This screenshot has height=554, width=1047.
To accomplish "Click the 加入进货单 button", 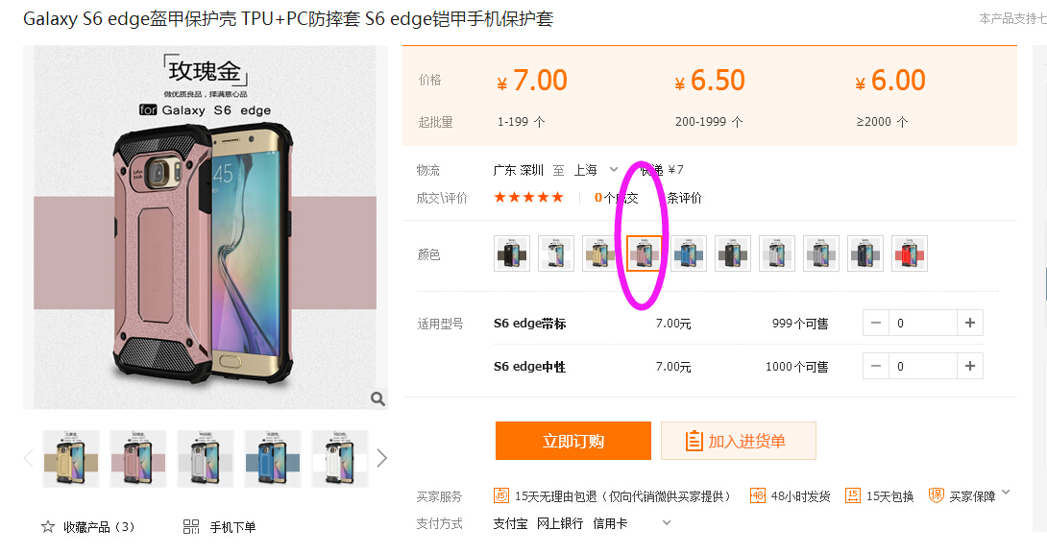I will tap(739, 441).
